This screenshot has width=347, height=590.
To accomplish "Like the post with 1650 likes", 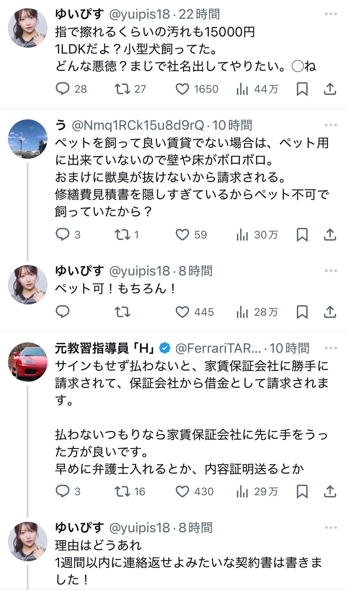I will 182,89.
